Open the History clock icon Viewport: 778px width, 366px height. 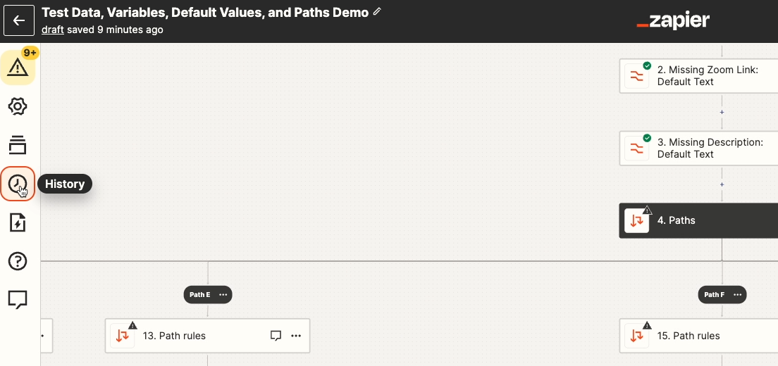(x=18, y=184)
